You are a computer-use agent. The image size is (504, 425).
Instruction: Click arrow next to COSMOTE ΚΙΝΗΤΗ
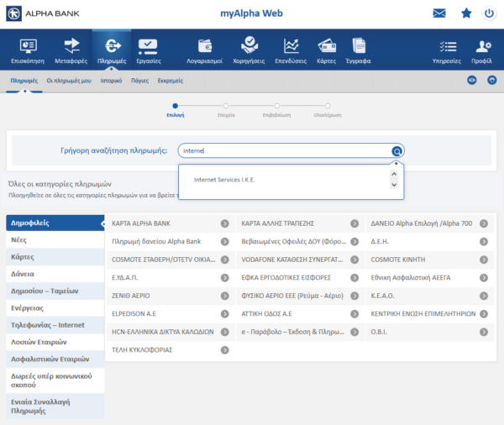coord(484,260)
